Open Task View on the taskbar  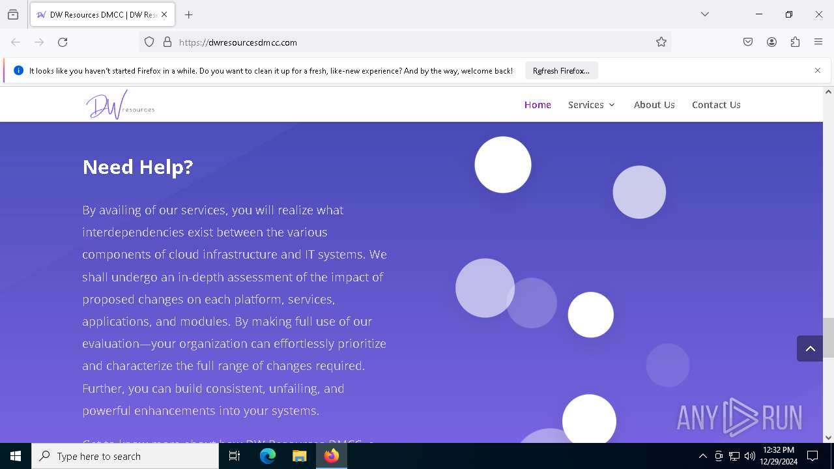[x=235, y=456]
